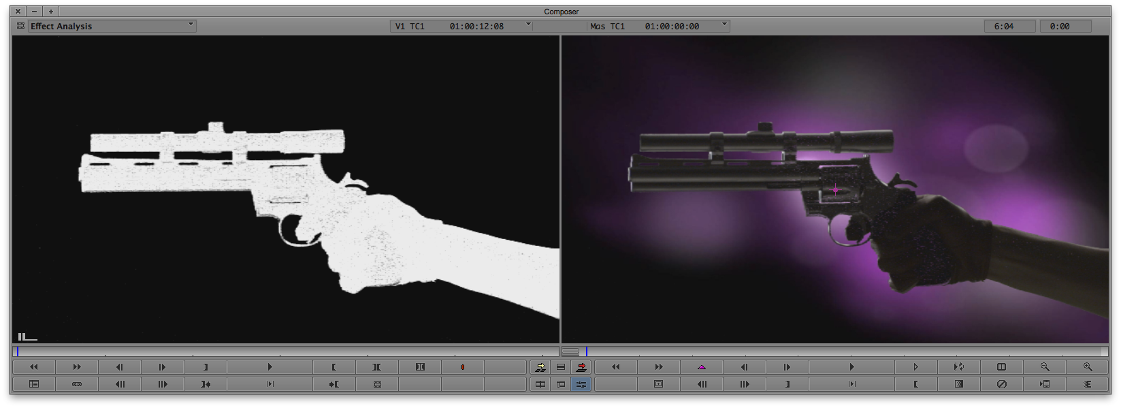Open Find Bin under the source monitor
The height and width of the screenshot is (408, 1121).
coord(33,384)
